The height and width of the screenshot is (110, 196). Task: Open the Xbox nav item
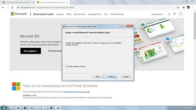106,14
